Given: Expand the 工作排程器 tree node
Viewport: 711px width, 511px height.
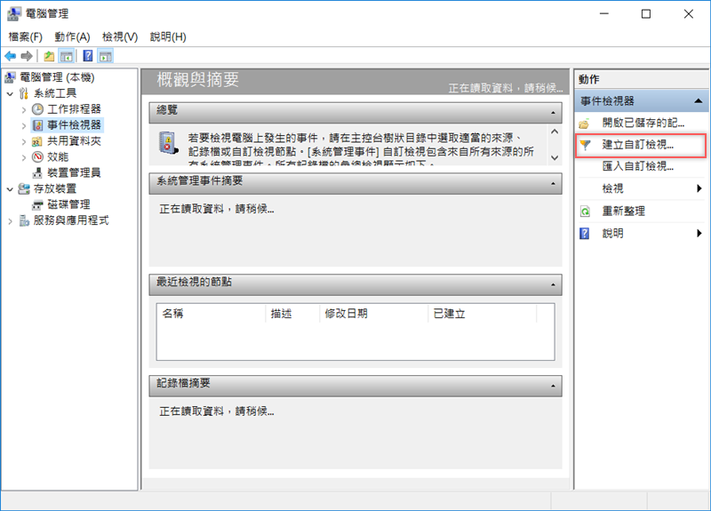Looking at the screenshot, I should [24, 109].
